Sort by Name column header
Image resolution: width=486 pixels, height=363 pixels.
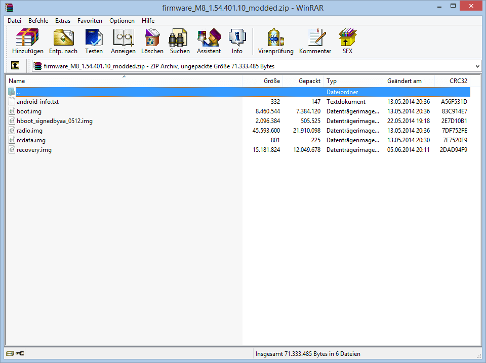[124, 81]
